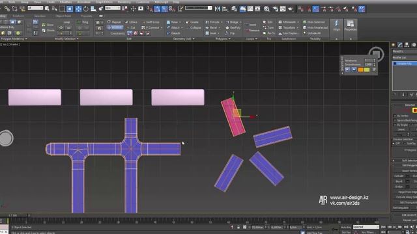Viewport: 417px width, 234px height.
Task: Open the Create panel tab icon
Action: [394, 45]
